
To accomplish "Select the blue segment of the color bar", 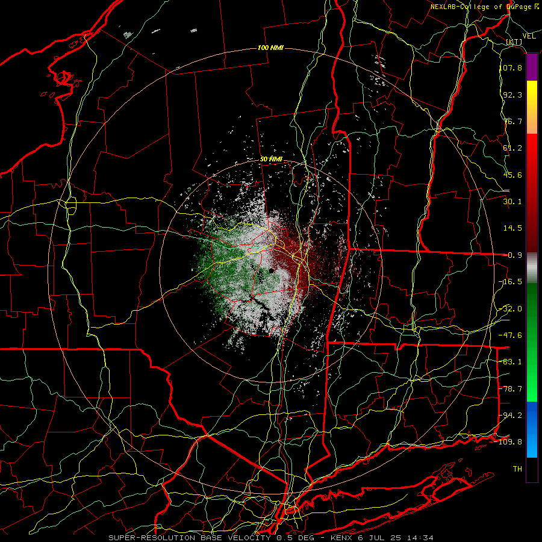I will (x=532, y=429).
